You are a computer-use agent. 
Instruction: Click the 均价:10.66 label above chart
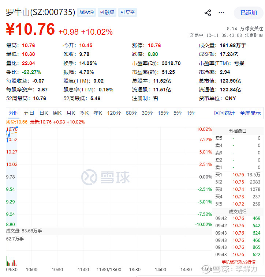pos(16,122)
